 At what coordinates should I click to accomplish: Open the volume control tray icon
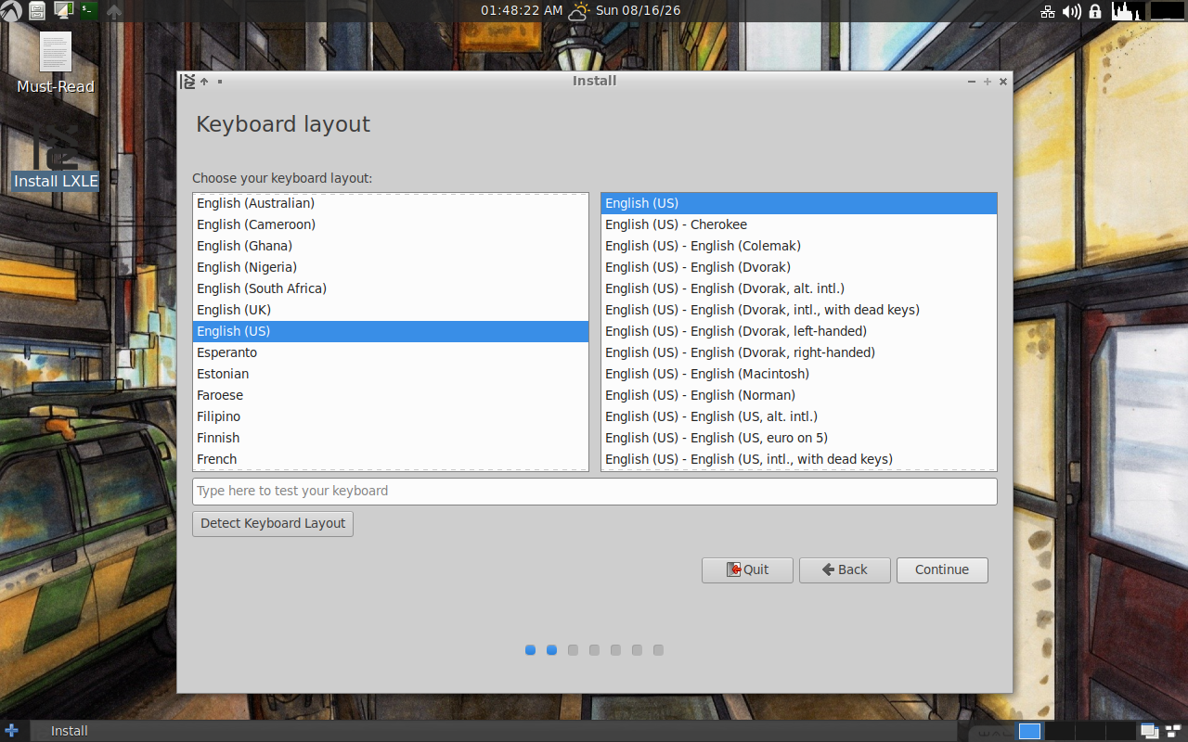click(1072, 11)
